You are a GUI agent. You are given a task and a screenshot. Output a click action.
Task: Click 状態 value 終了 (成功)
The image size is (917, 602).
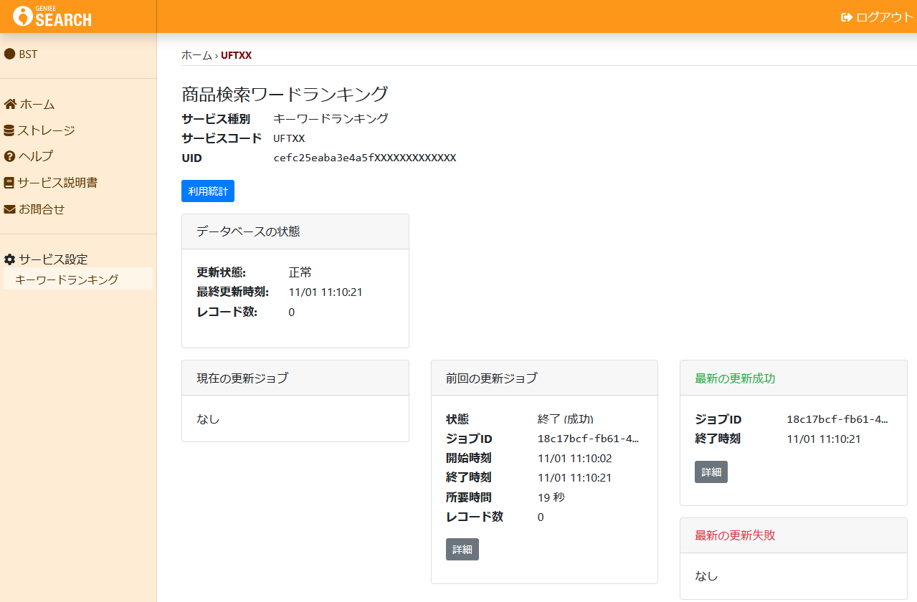(566, 419)
